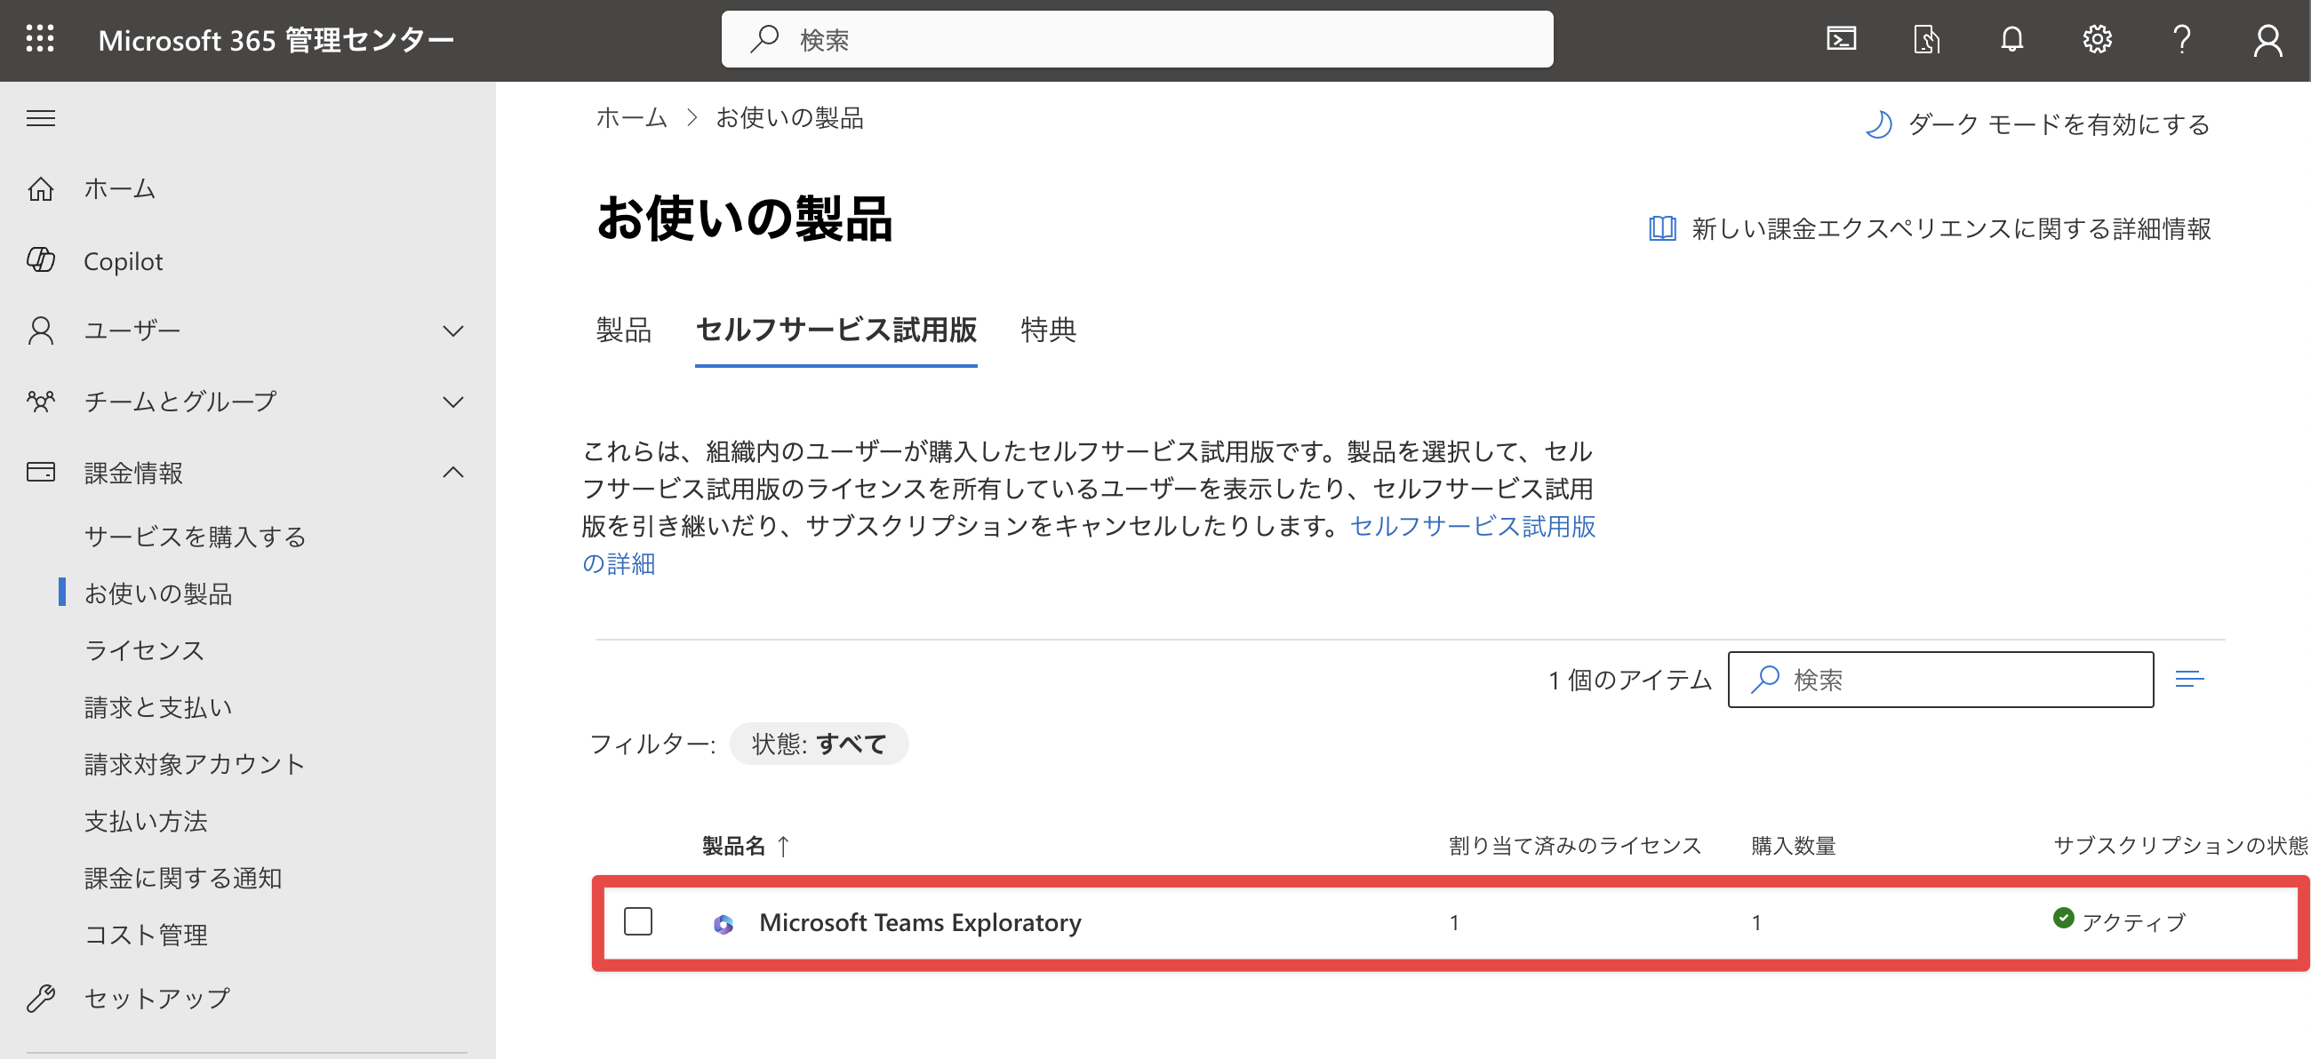The width and height of the screenshot is (2311, 1059).
Task: Expand the ユーザー menu chevron
Action: pos(453,330)
